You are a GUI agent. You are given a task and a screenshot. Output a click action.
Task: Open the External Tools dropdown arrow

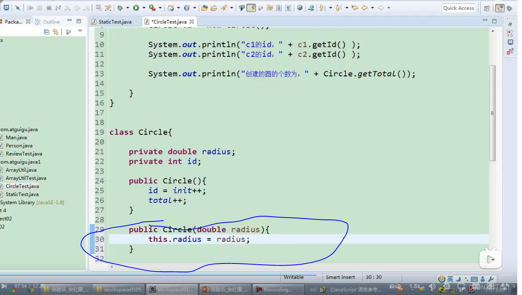160,8
